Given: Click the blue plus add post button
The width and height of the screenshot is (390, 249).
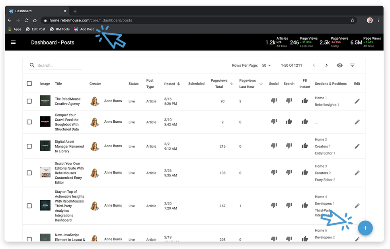Looking at the screenshot, I should coord(365,228).
